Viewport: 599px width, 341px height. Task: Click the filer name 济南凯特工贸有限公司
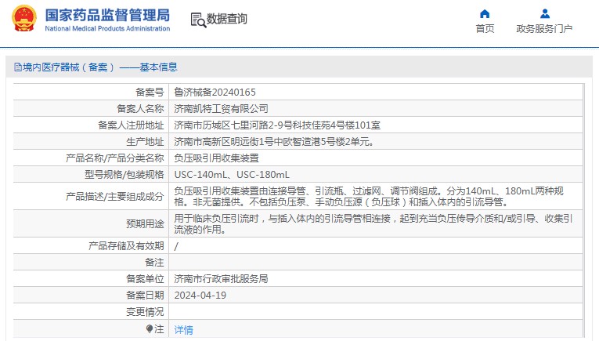click(221, 108)
